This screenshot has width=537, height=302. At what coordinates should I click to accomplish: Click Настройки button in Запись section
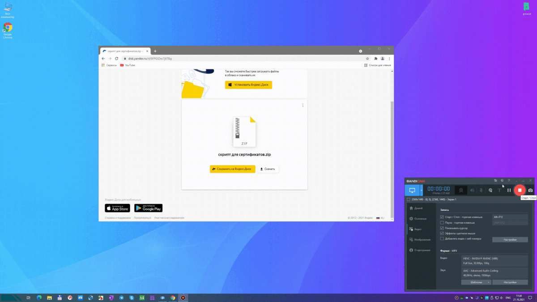click(x=510, y=240)
